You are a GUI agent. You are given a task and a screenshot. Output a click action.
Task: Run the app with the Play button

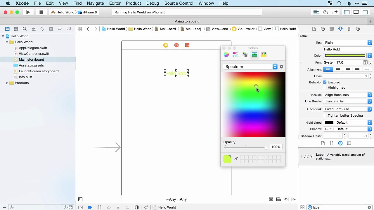click(x=28, y=12)
